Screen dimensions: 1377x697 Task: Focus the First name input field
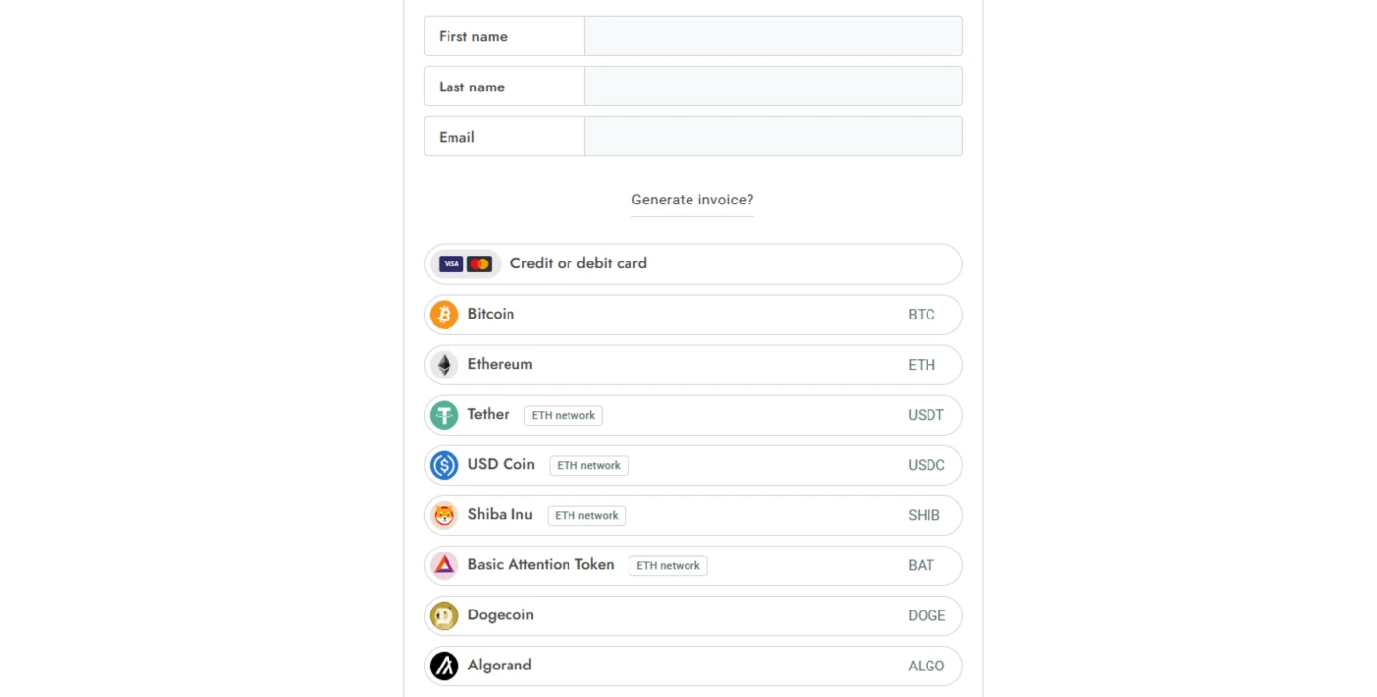(773, 35)
